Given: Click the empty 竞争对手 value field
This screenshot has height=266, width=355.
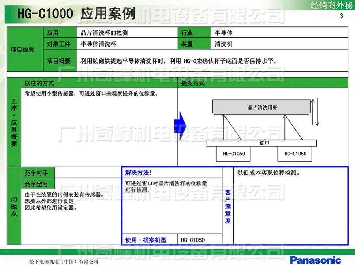Looking at the screenshot, I should (88, 173).
